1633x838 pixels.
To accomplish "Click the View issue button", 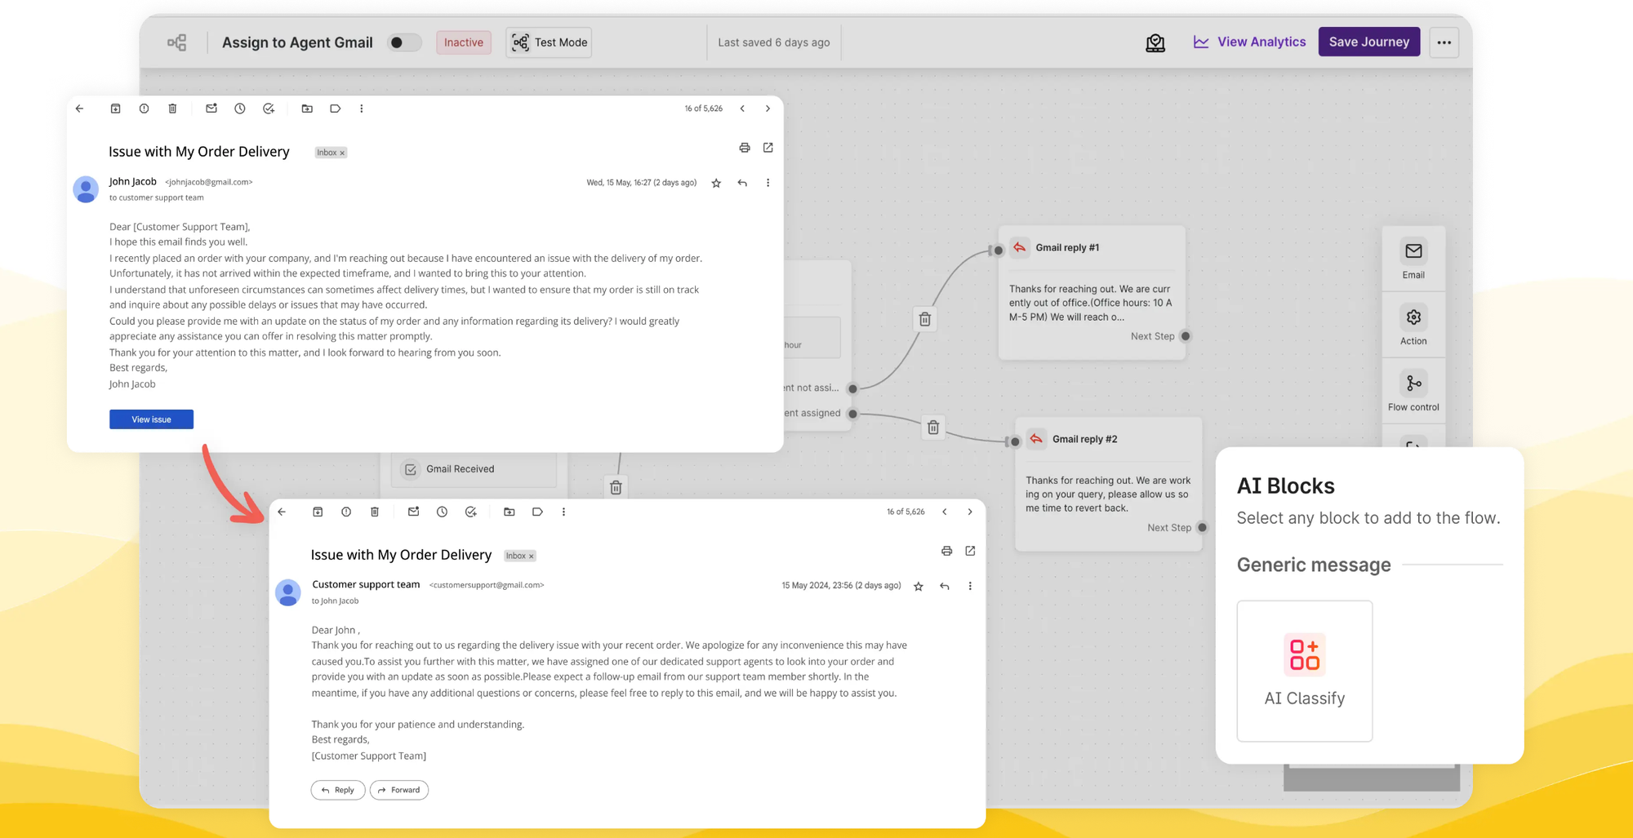I will click(x=151, y=419).
